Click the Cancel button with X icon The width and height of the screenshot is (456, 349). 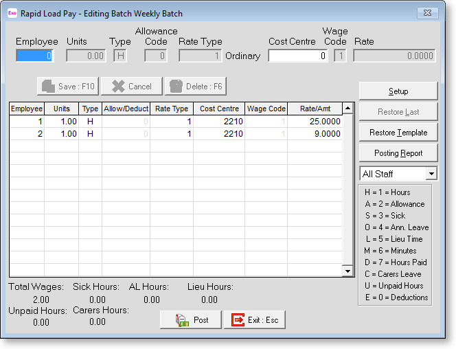click(132, 87)
